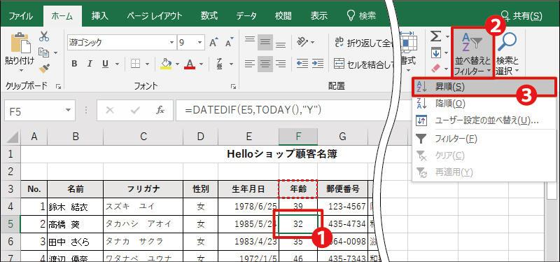The image size is (560, 262).
Task: Open the ファイル tab
Action: tap(21, 16)
